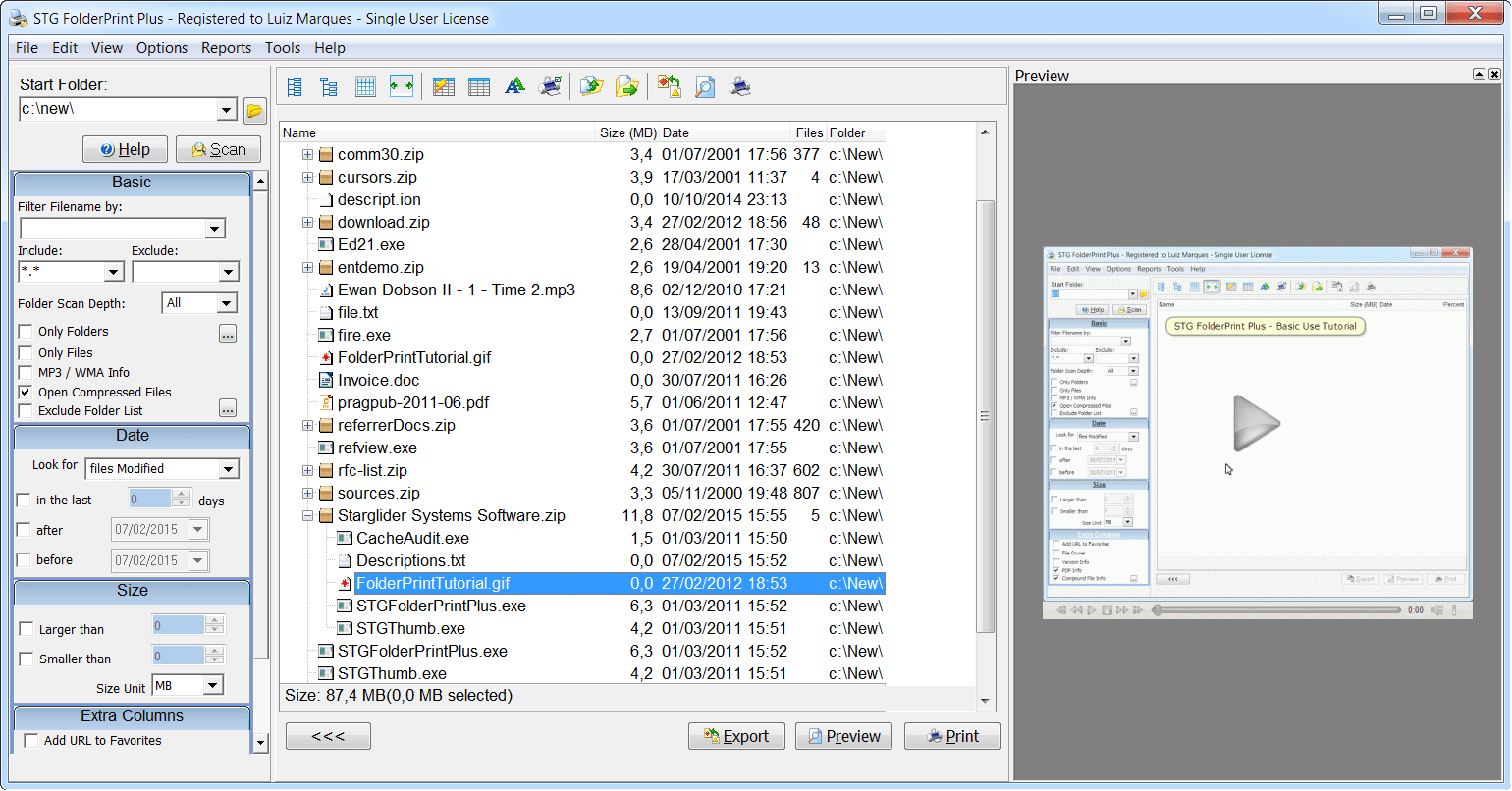Open the View menu
This screenshot has height=791, width=1512.
(x=107, y=48)
